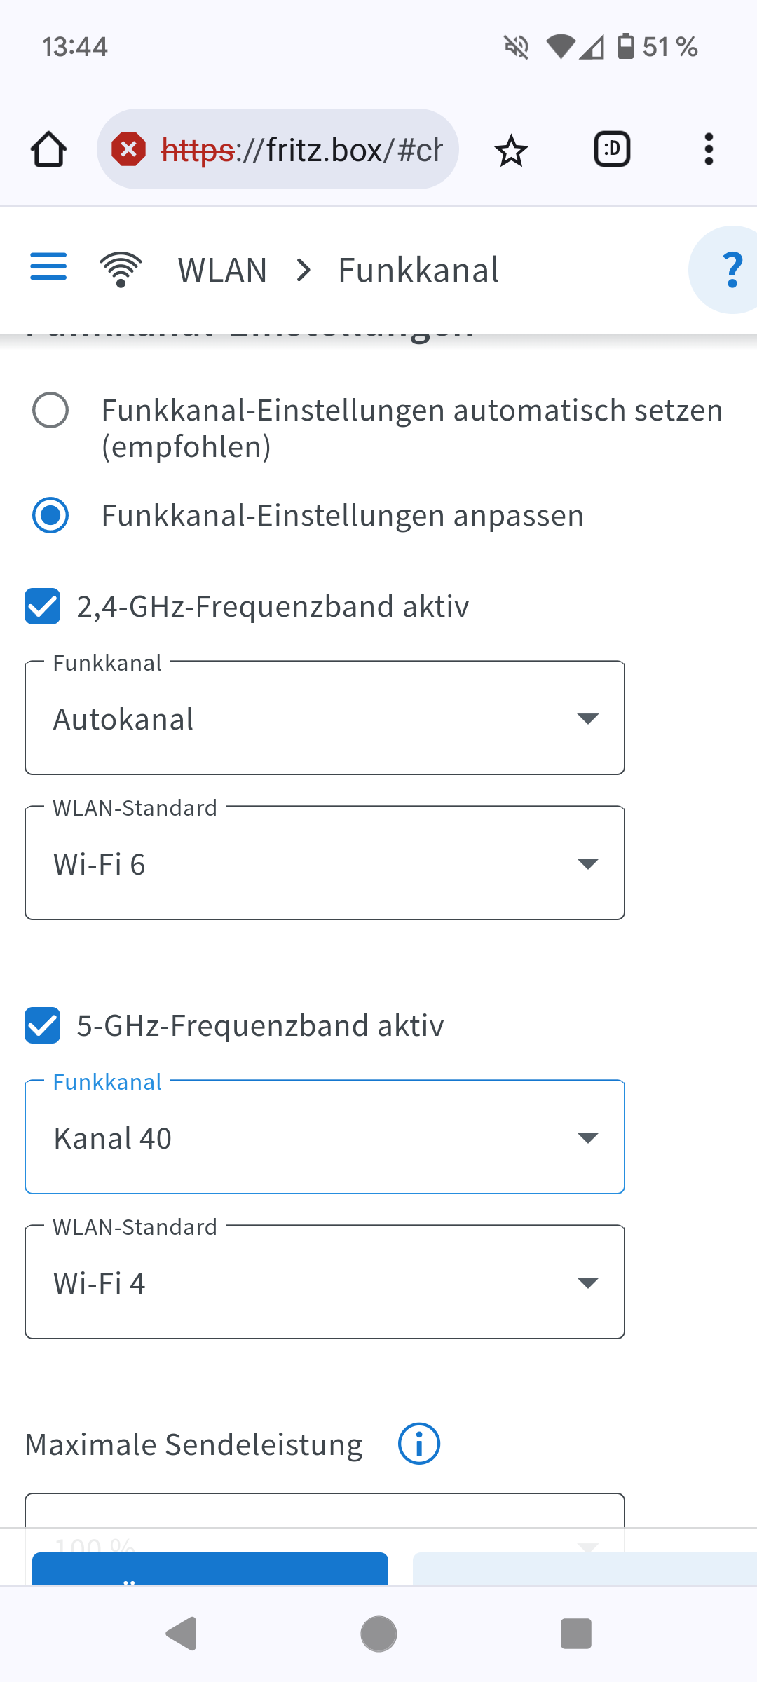Viewport: 757px width, 1682px height.
Task: Open the Autokanal channel dropdown
Action: [x=325, y=718]
